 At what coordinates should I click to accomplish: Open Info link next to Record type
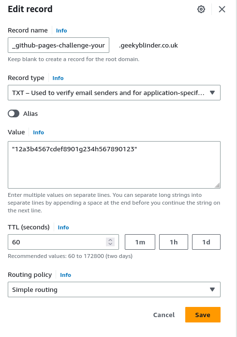pos(58,78)
